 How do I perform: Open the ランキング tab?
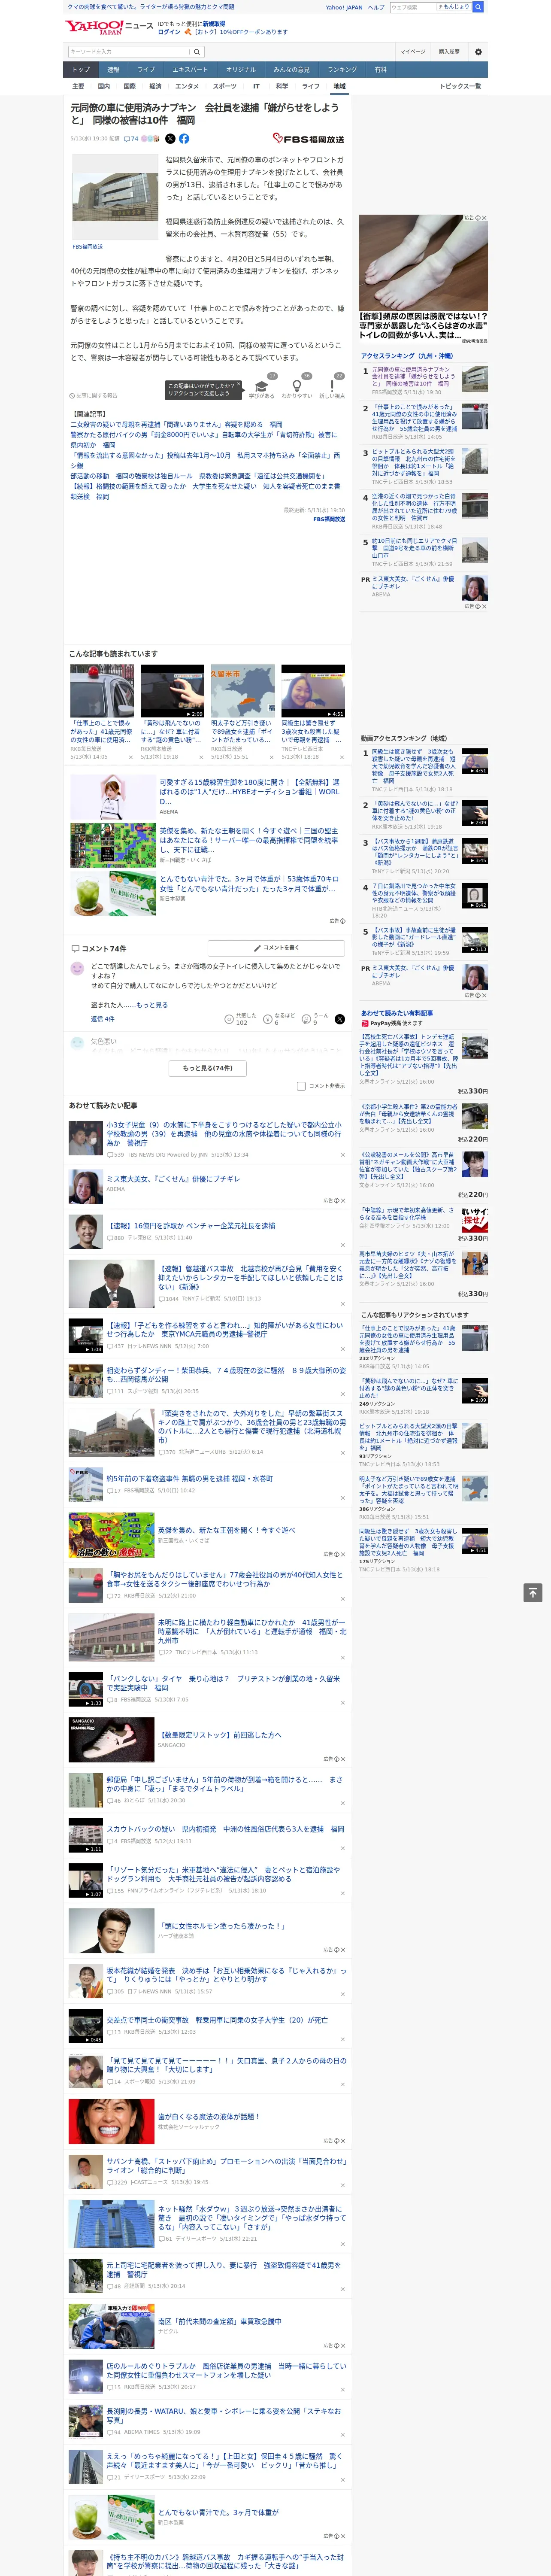tap(342, 69)
